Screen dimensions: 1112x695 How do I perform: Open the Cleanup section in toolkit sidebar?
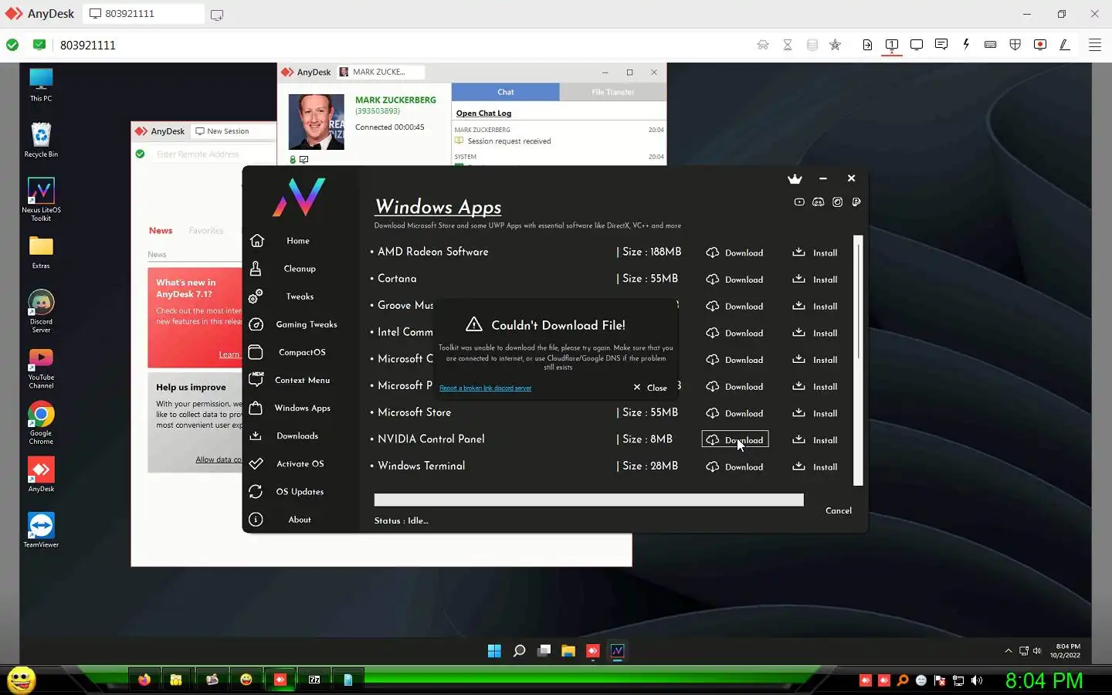(x=298, y=269)
